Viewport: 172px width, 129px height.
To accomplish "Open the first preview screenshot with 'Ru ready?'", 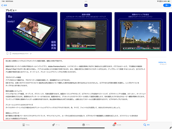I will point(32,32).
